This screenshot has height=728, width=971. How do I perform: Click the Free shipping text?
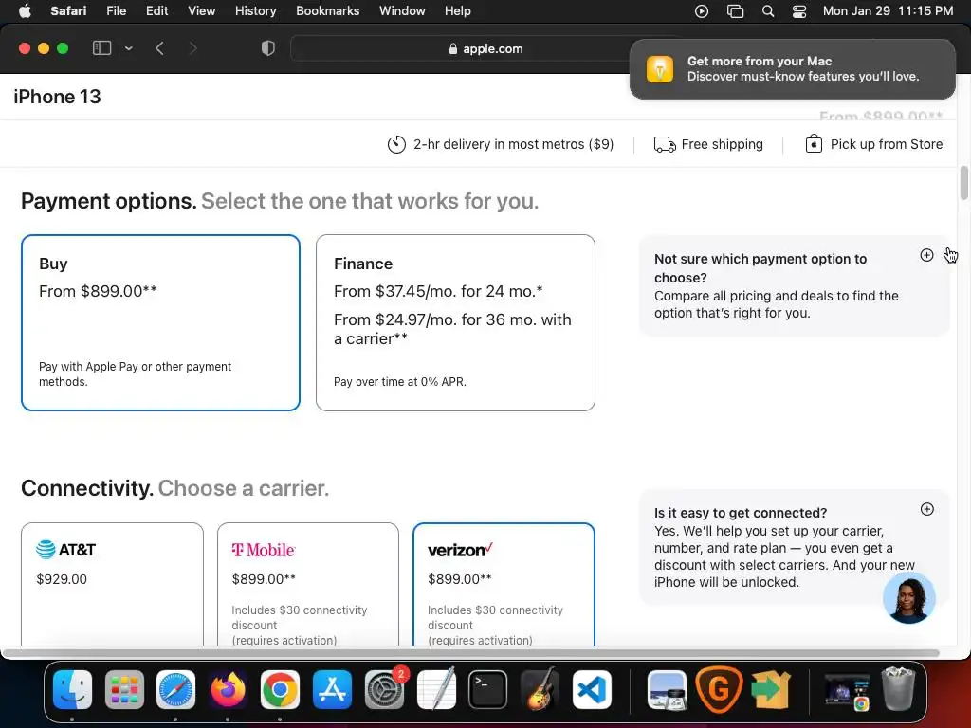pos(722,144)
